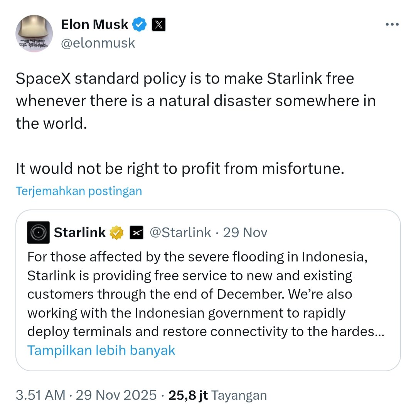Open the three-dot more options menu
This screenshot has width=416, height=414.
point(392,24)
